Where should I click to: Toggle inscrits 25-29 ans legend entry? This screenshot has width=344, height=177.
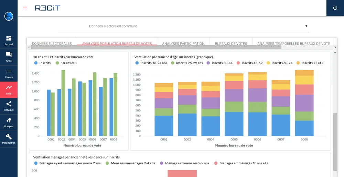point(187,63)
